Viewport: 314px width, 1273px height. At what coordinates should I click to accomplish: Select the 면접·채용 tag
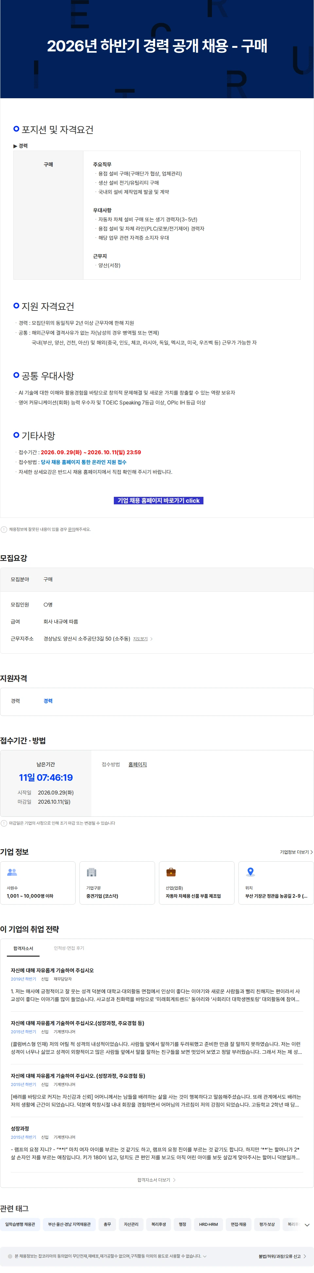click(238, 1225)
